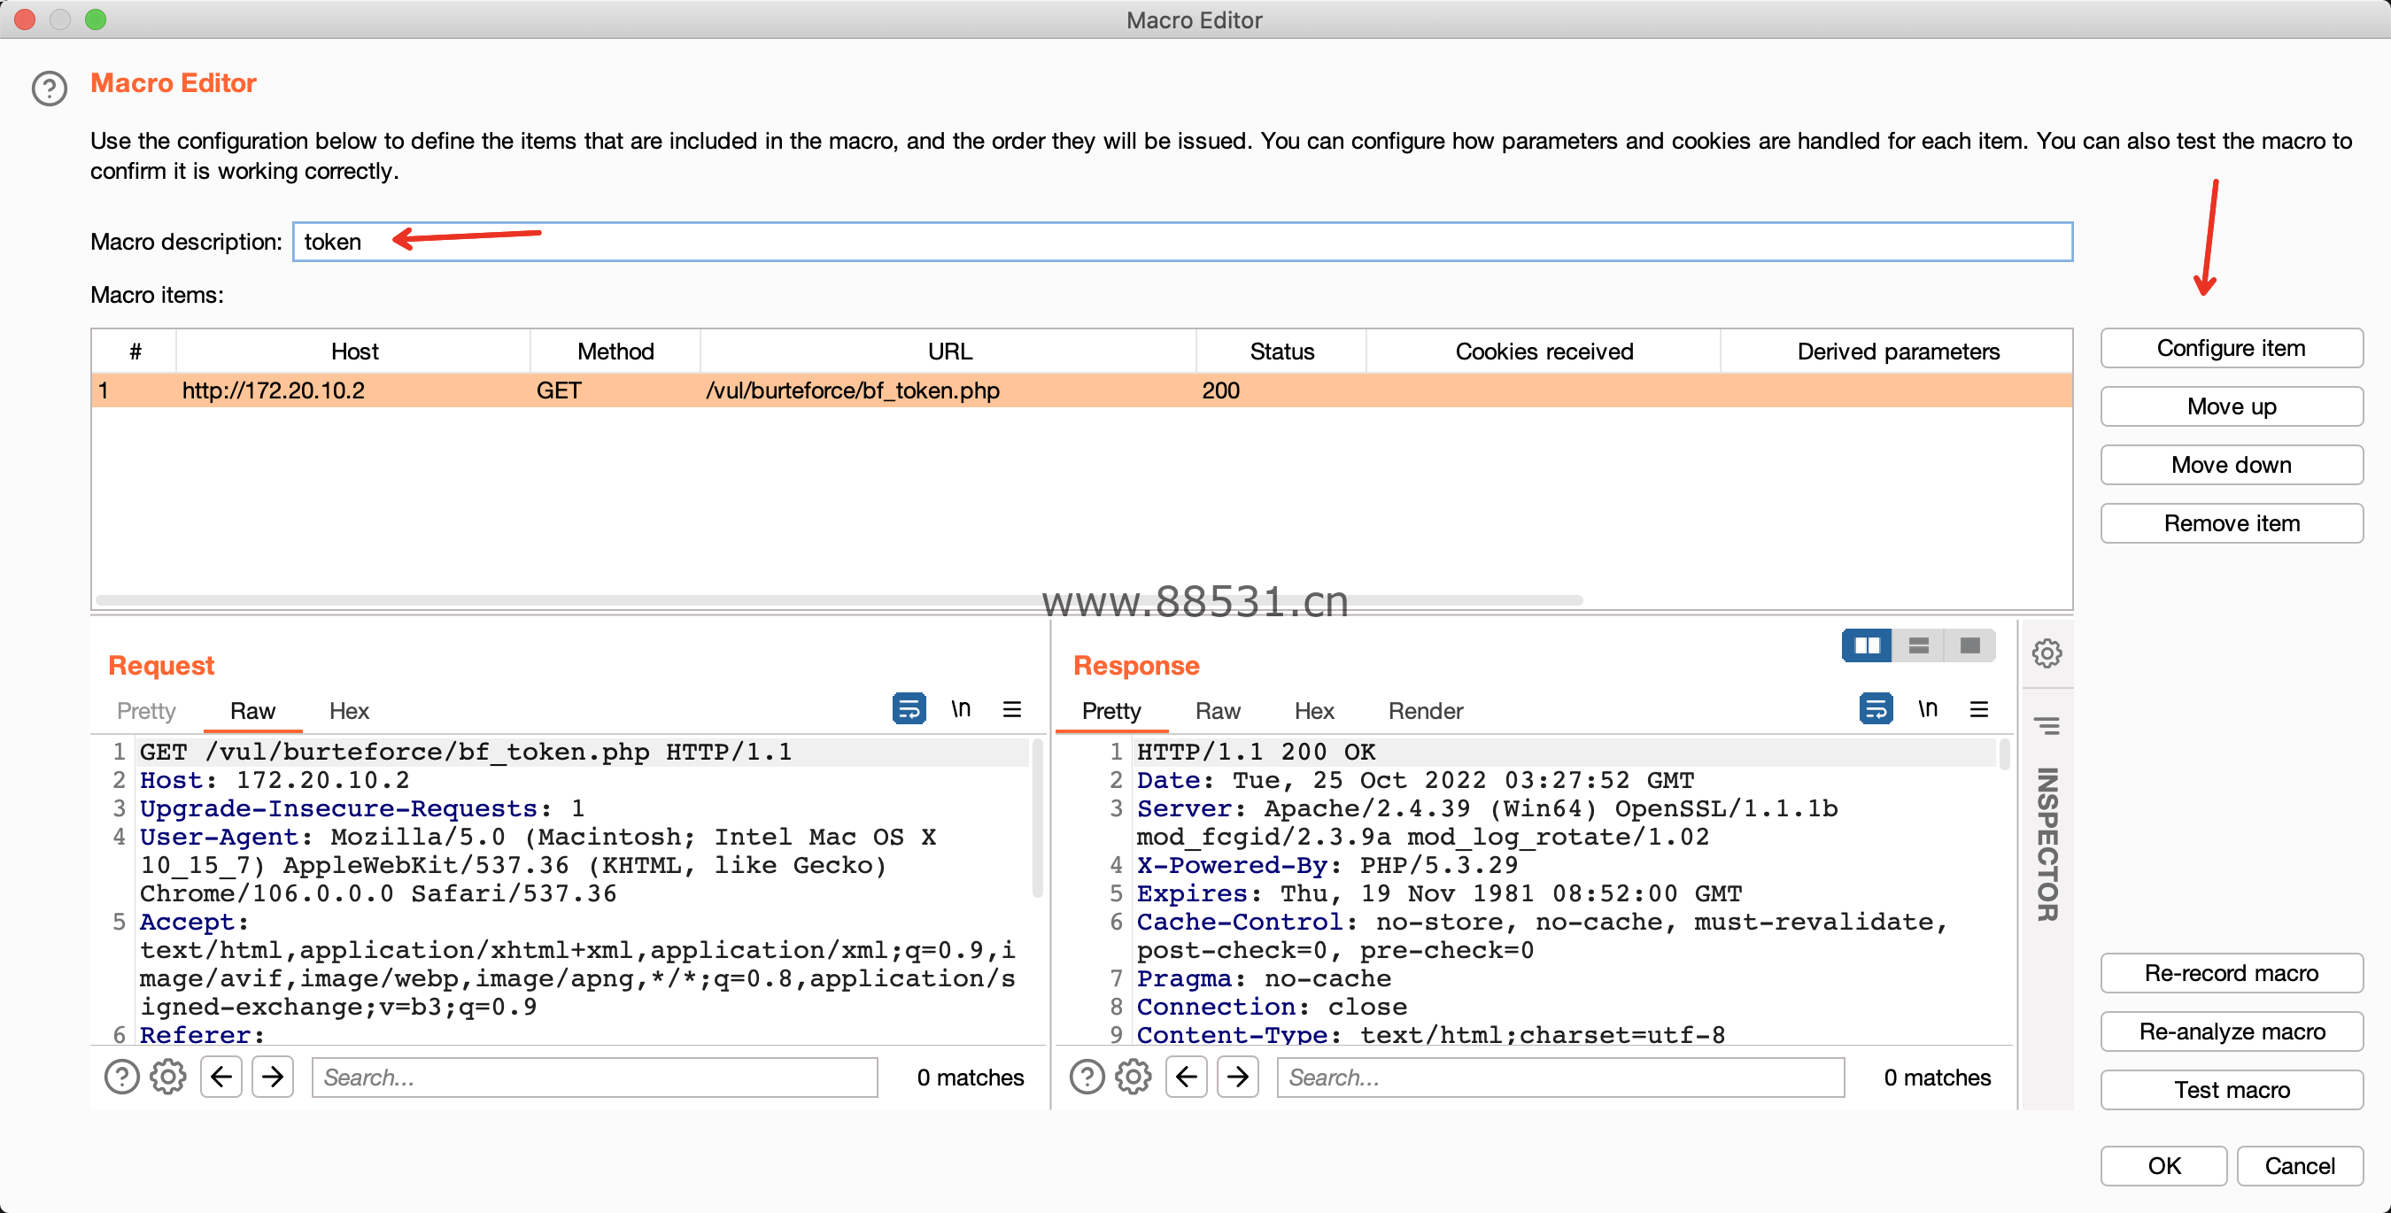Sort macro items by Method column

point(615,352)
